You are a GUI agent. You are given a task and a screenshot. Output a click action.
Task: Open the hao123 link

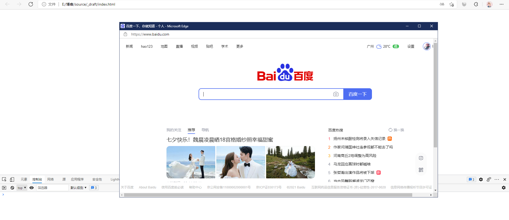click(x=147, y=46)
